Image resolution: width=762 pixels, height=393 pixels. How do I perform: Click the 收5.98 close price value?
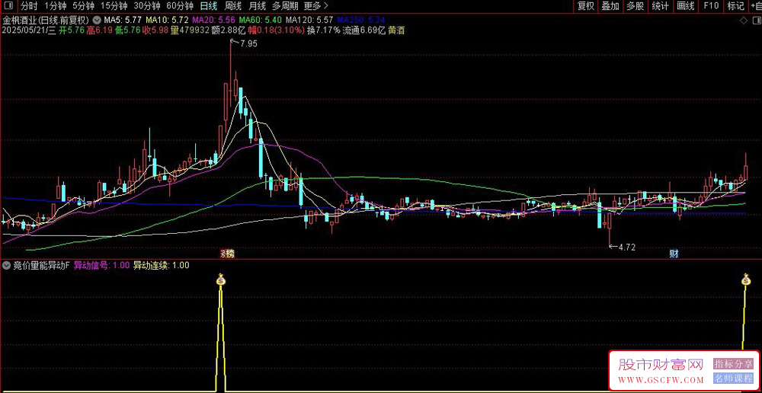click(x=155, y=30)
